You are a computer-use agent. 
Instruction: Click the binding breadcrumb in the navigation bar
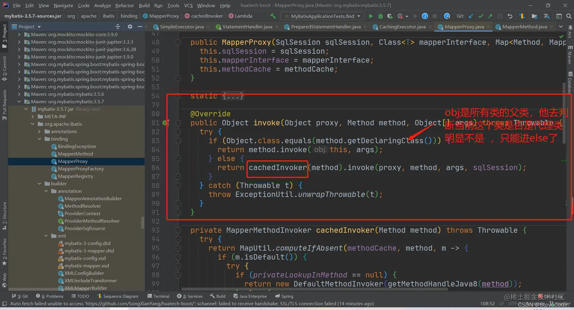pos(129,16)
